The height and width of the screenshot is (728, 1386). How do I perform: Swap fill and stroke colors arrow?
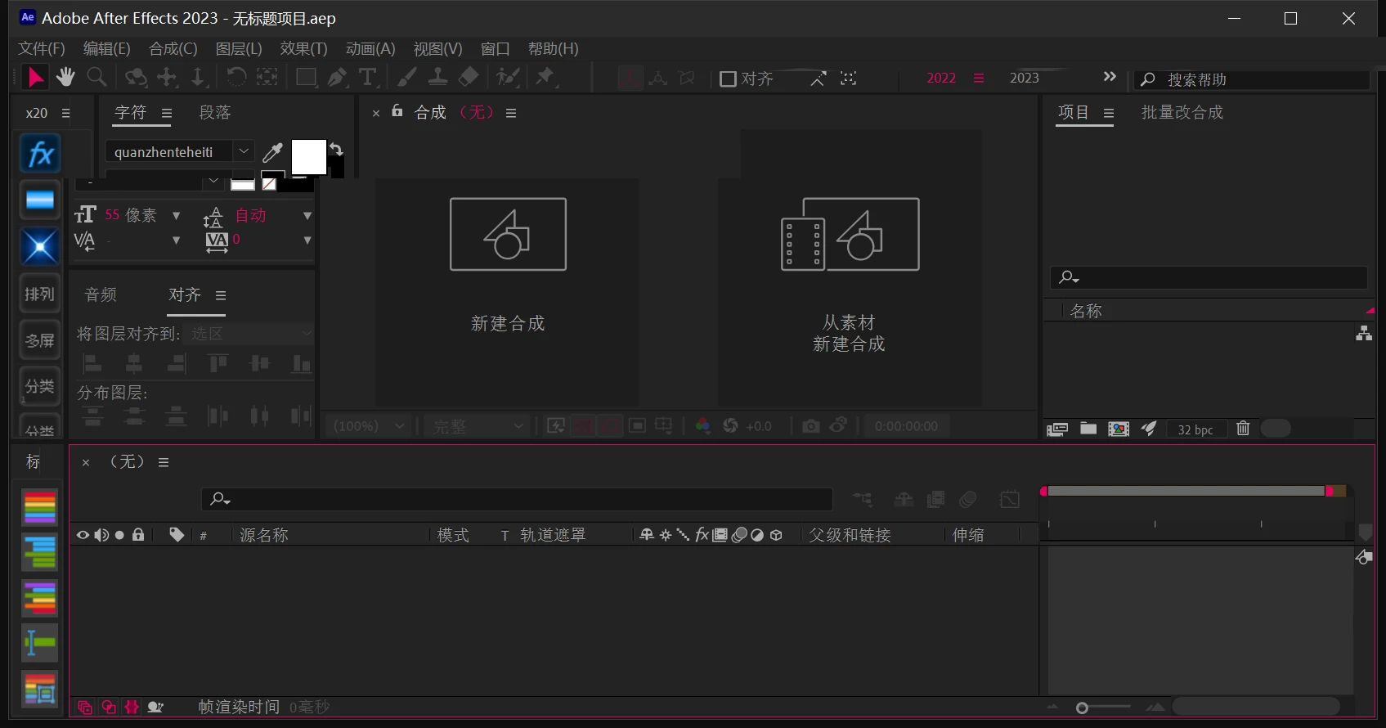coord(336,149)
